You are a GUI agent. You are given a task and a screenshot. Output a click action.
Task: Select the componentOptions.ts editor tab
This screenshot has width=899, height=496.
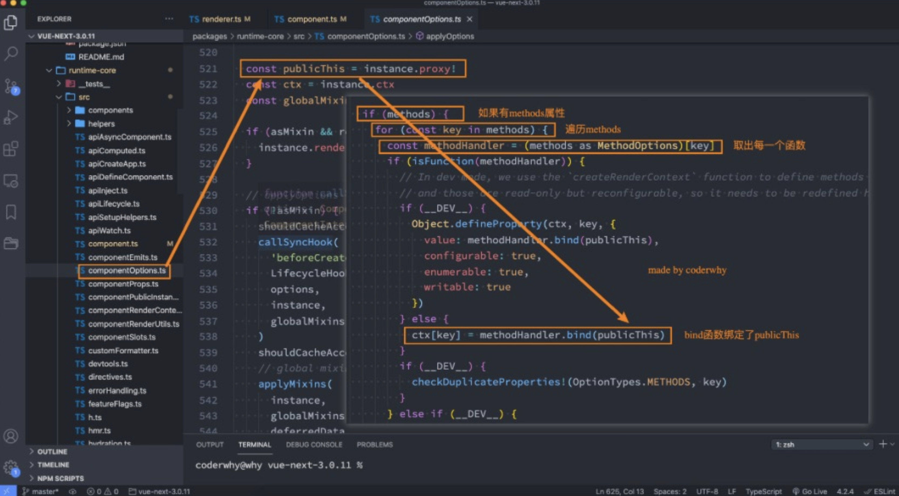(422, 19)
